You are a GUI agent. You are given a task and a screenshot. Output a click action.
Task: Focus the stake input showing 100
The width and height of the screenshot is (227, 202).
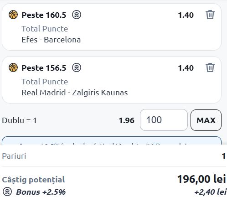click(x=164, y=120)
